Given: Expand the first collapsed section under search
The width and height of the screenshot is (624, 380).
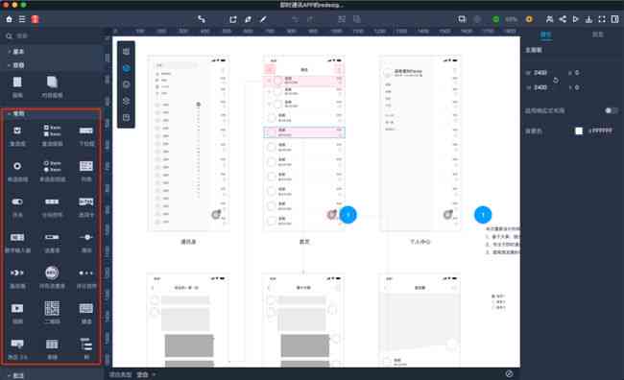Looking at the screenshot, I should [16, 51].
